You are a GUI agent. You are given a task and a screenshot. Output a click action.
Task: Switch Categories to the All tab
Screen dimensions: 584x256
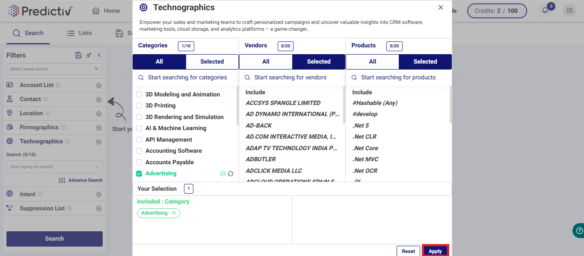pyautogui.click(x=159, y=61)
